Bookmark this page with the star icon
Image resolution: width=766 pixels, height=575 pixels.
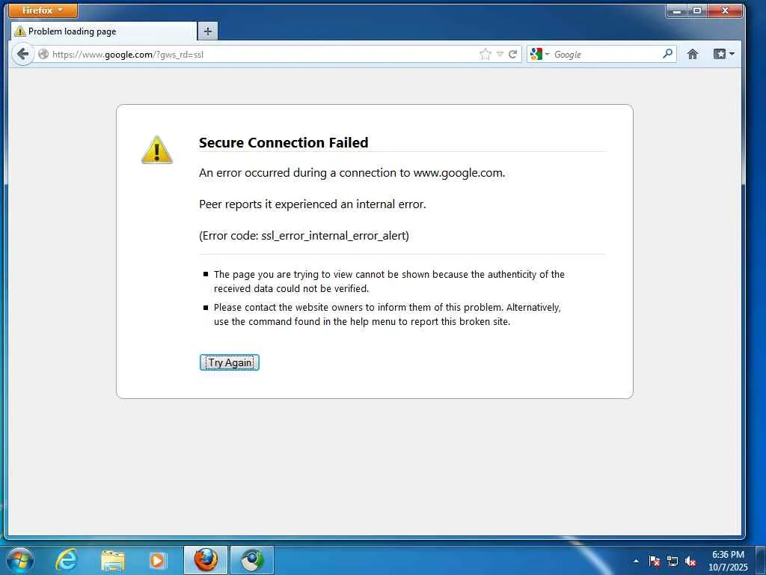(x=485, y=54)
